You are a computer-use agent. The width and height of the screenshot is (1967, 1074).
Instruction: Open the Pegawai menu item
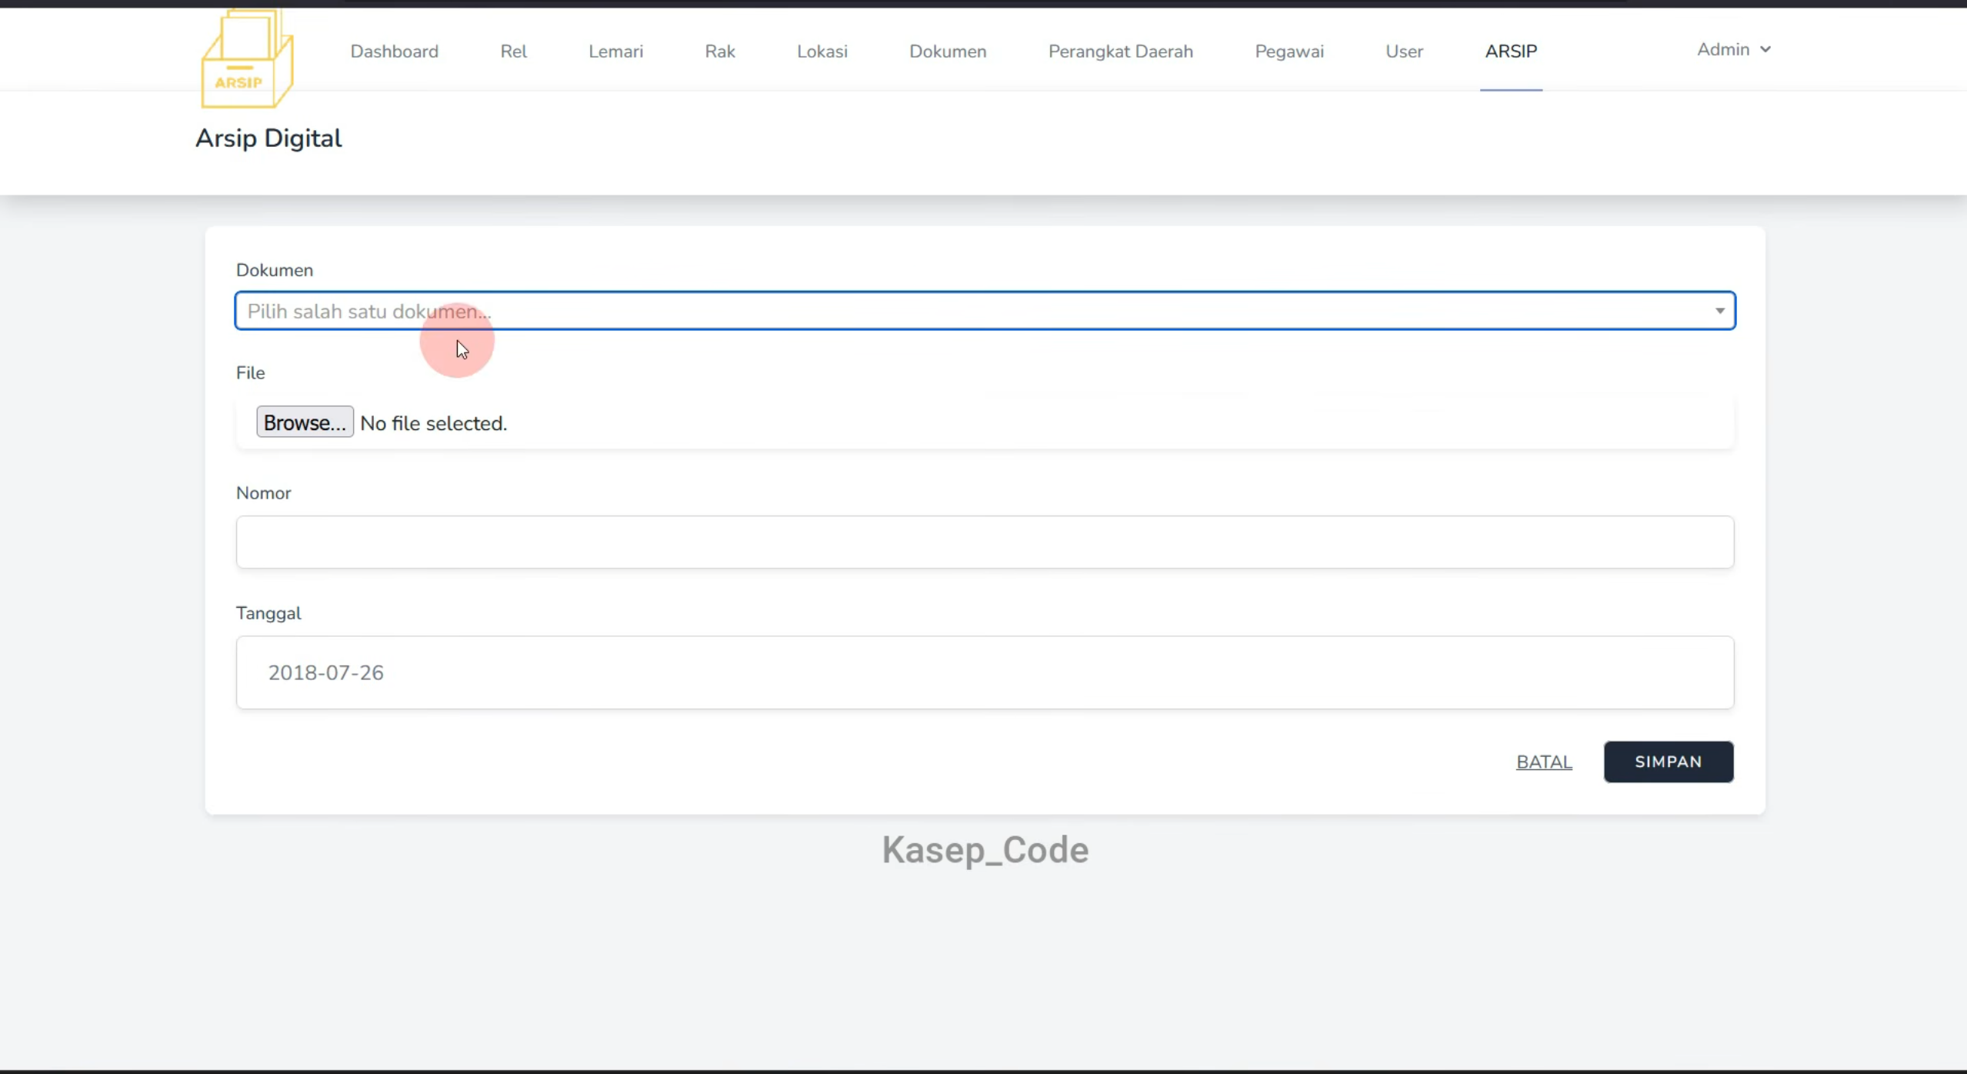(1289, 52)
